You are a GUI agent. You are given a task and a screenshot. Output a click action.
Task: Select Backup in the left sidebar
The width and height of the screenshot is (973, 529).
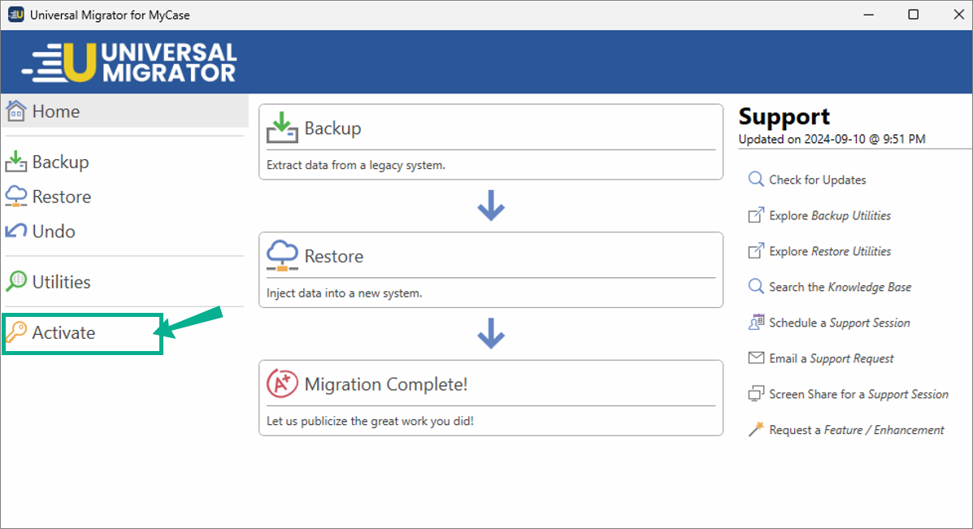pos(61,162)
